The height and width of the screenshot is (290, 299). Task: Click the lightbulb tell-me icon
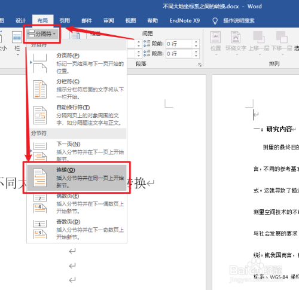pyautogui.click(x=215, y=21)
